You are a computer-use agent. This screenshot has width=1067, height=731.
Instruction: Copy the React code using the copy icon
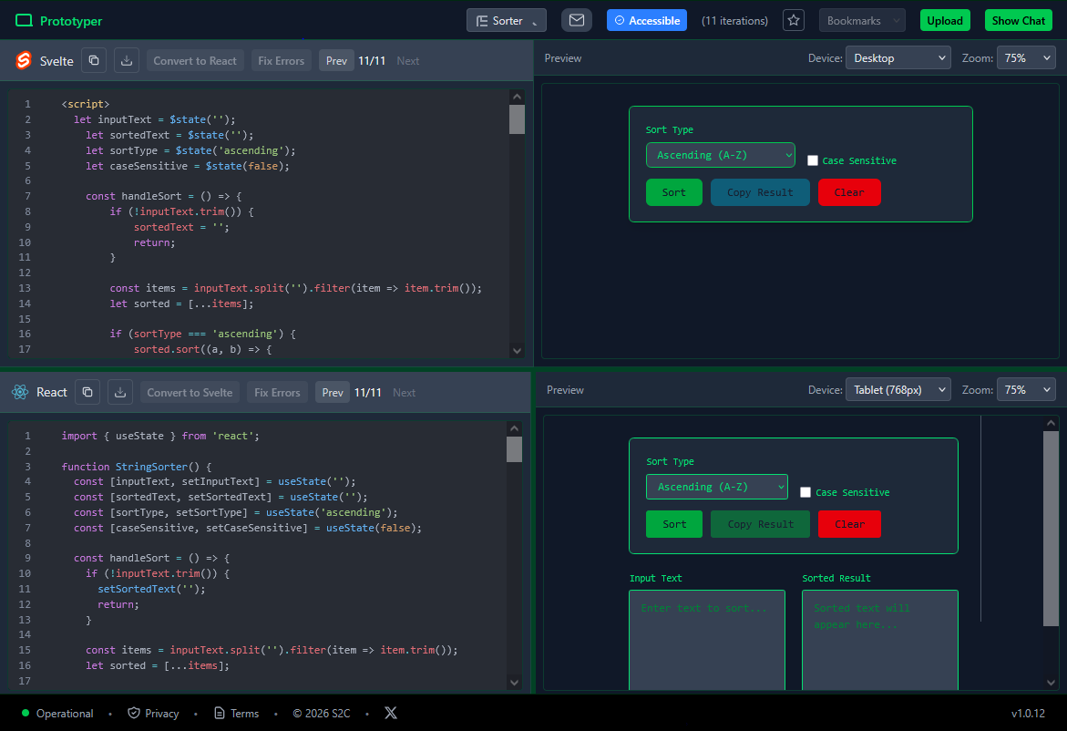87,391
